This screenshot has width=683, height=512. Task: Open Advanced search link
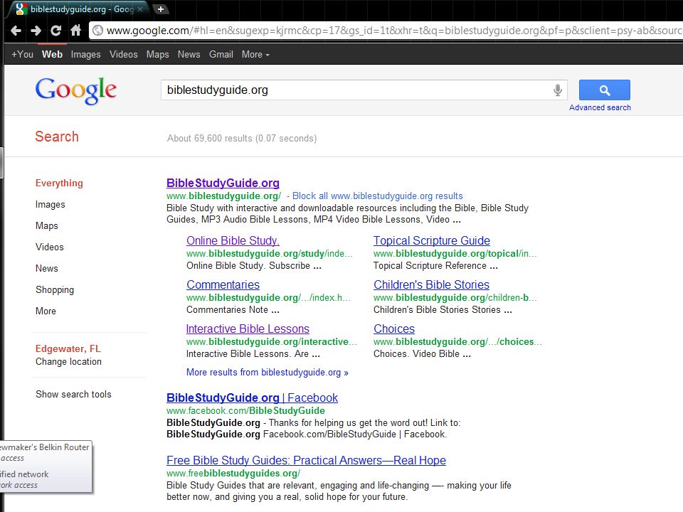pyautogui.click(x=600, y=107)
